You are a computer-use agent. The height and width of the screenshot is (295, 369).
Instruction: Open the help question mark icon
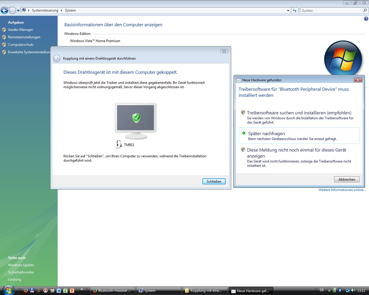coord(366,19)
